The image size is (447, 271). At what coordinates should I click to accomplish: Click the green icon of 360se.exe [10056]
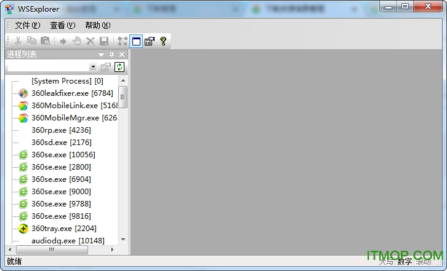point(23,155)
